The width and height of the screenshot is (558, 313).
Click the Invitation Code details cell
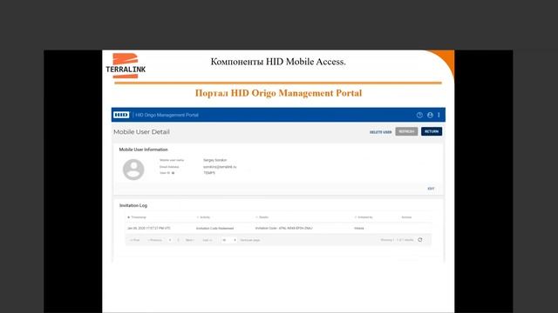click(x=284, y=228)
